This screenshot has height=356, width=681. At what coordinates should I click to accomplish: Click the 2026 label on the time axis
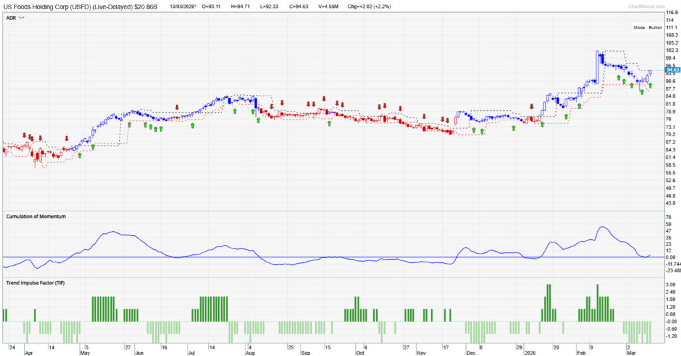(525, 354)
